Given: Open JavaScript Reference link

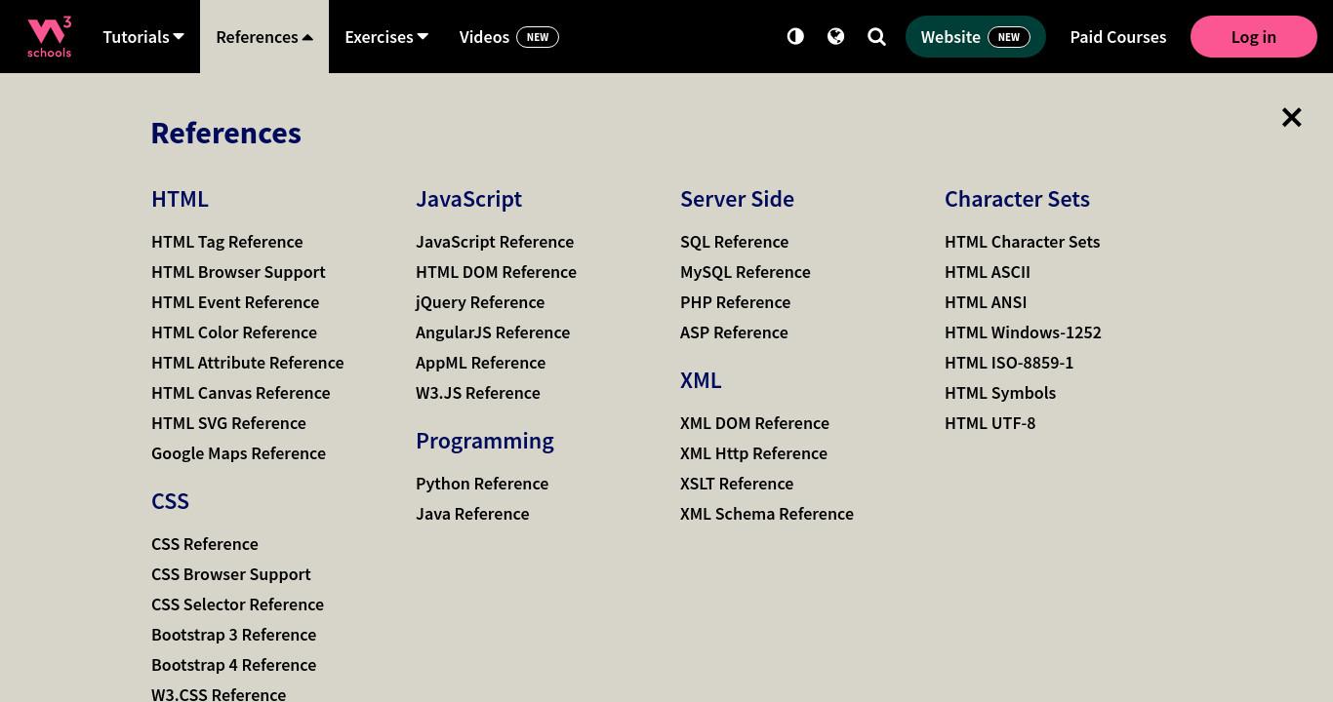Looking at the screenshot, I should [x=495, y=241].
